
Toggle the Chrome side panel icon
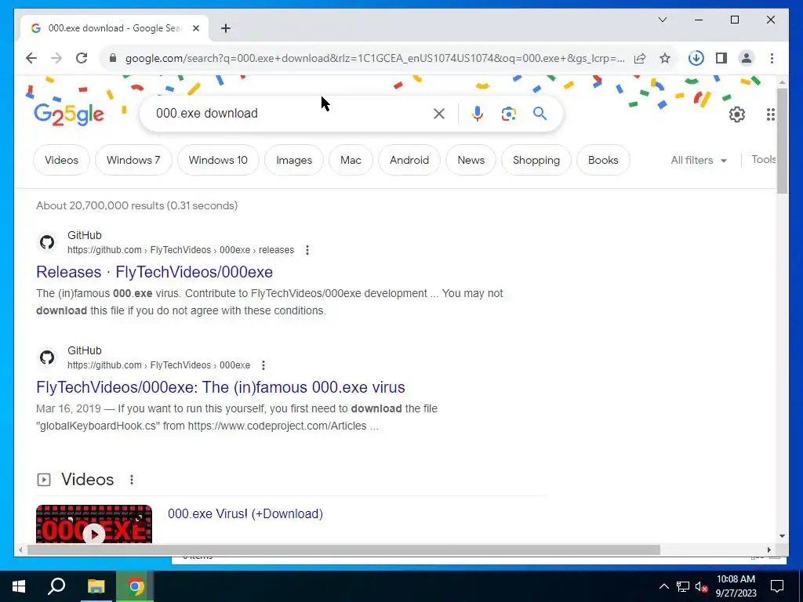(721, 58)
